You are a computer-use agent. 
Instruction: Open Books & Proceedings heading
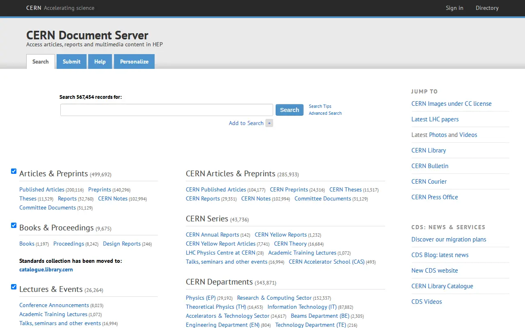[57, 228]
